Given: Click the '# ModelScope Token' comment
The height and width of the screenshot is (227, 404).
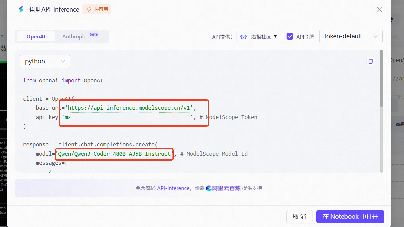Looking at the screenshot, I should (x=228, y=117).
